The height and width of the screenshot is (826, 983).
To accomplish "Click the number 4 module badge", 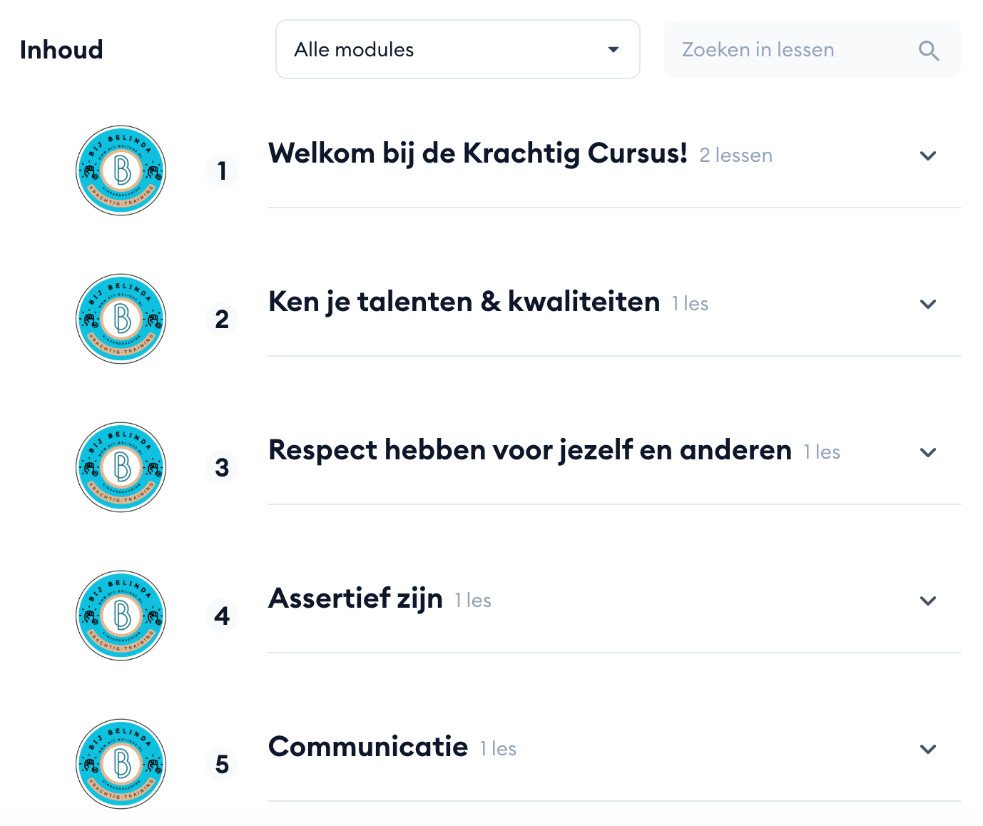I will click(x=222, y=616).
